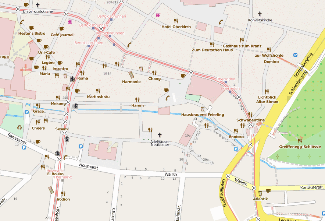Click the pub glass icon above Hausbrauerei Feierling
Screen dimensions: 325x221
click(x=203, y=109)
